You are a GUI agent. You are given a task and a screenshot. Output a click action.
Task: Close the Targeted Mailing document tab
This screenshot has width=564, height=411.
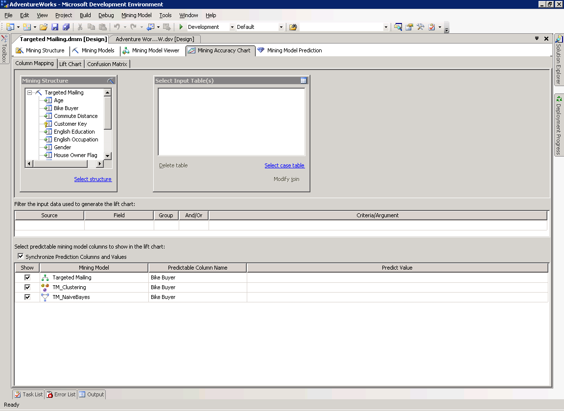(546, 39)
